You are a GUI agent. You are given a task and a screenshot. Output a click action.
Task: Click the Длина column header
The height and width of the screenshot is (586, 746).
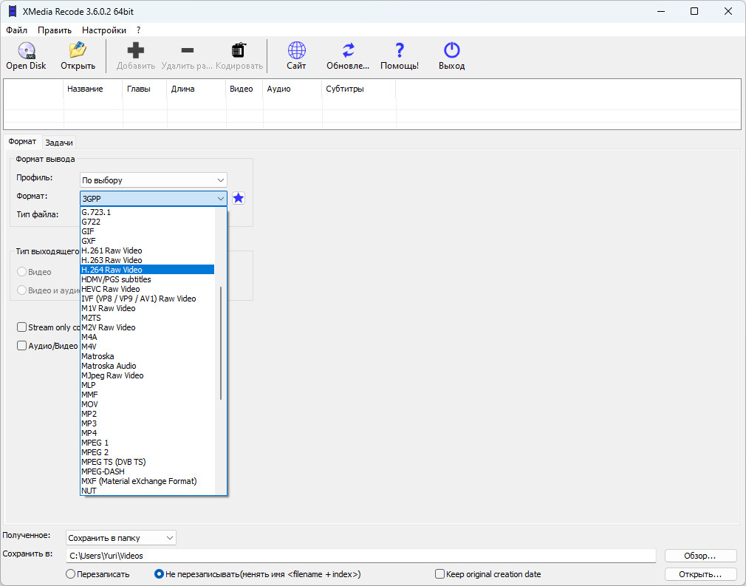click(x=196, y=89)
